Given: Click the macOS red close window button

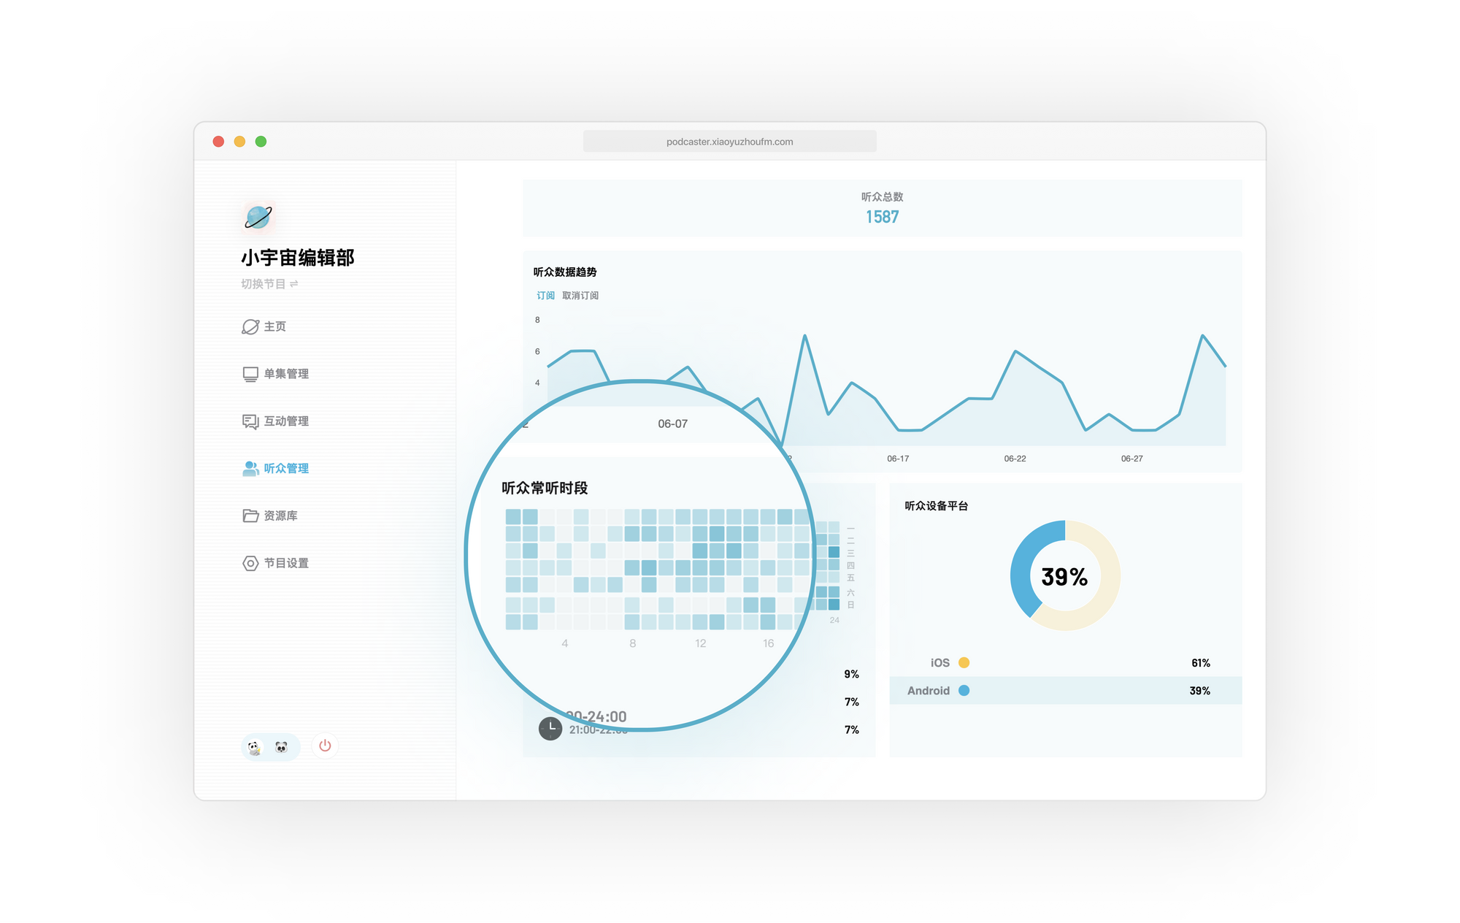Looking at the screenshot, I should (x=218, y=142).
